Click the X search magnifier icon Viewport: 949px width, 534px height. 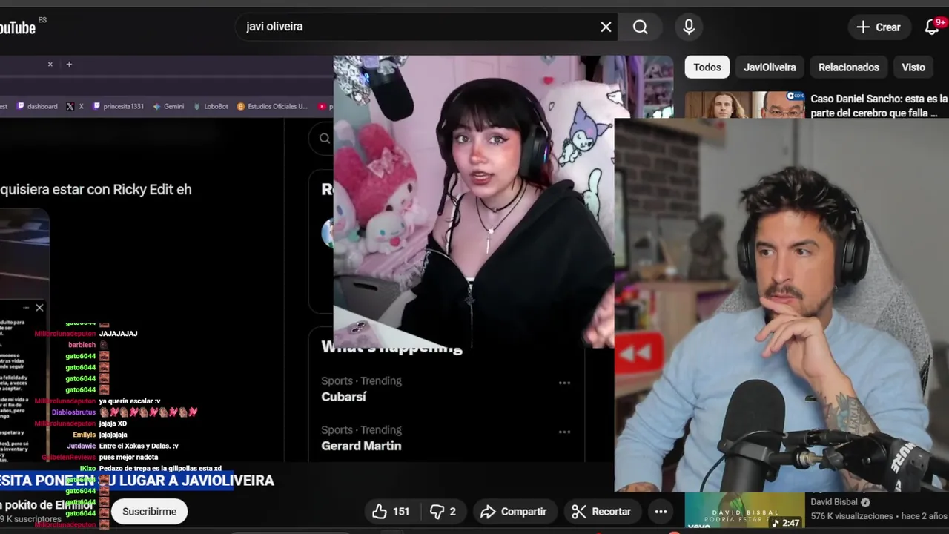pos(325,138)
